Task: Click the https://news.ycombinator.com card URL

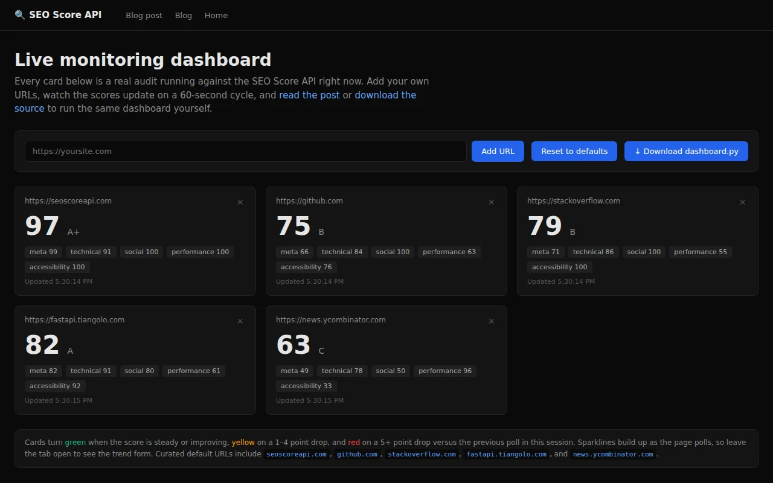Action: coord(331,320)
